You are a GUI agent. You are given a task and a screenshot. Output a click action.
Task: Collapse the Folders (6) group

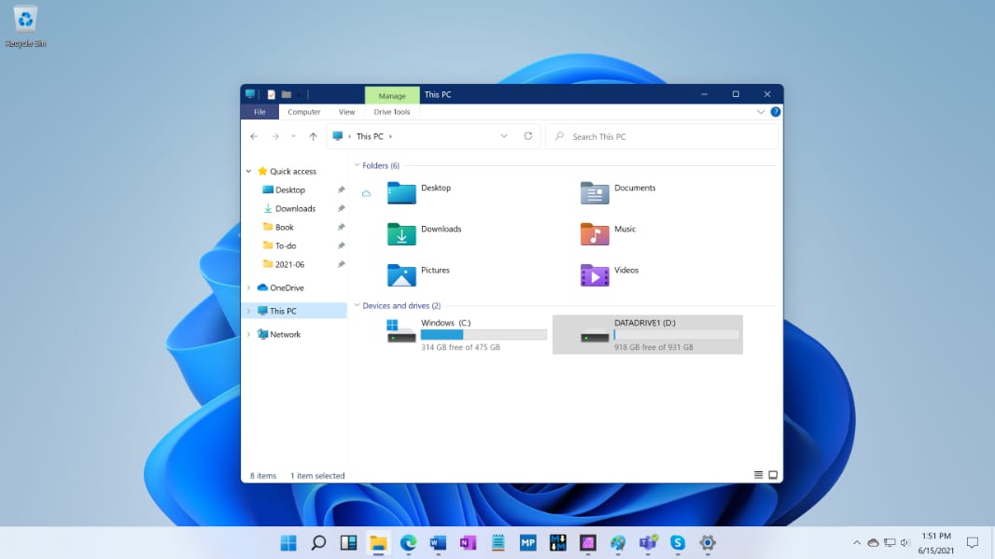[x=356, y=165]
